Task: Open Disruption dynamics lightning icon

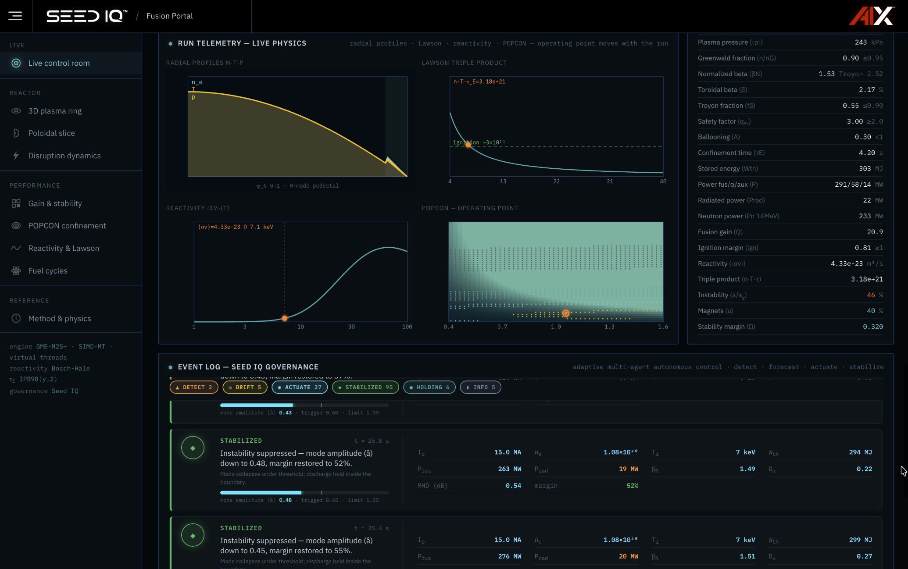Action: click(x=16, y=156)
